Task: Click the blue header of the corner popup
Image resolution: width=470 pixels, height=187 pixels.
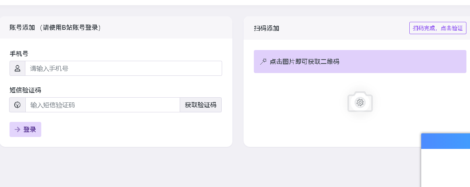Action: pos(445,141)
